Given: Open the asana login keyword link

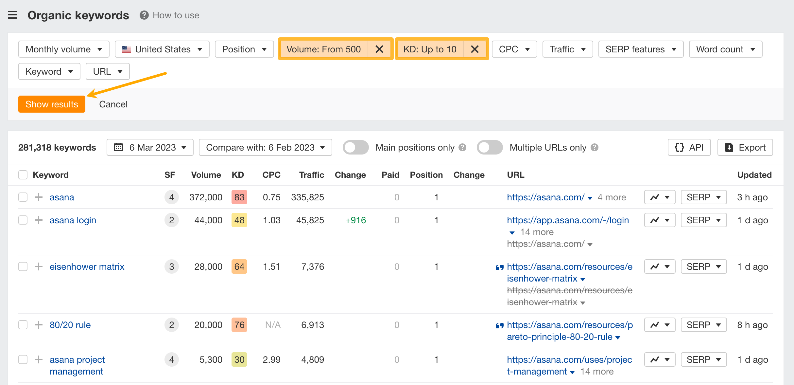Looking at the screenshot, I should (73, 220).
